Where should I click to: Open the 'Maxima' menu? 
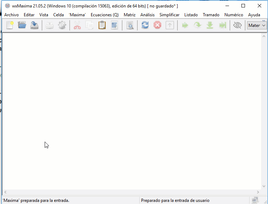[77, 15]
